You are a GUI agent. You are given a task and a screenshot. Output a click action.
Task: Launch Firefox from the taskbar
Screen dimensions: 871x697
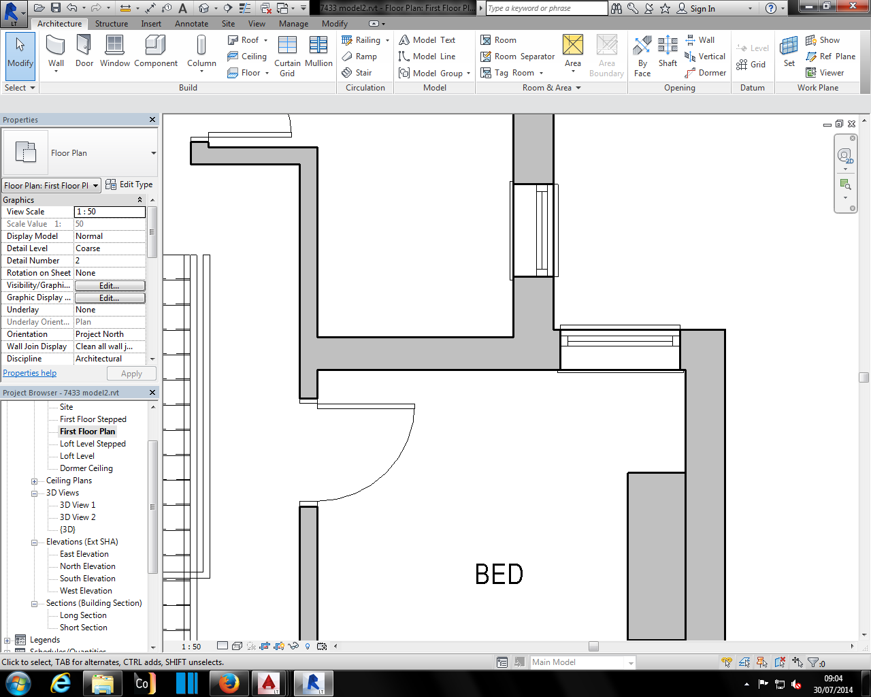pos(229,684)
